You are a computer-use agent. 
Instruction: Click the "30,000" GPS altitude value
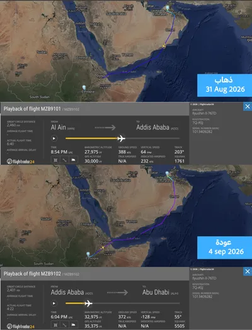click(91, 161)
